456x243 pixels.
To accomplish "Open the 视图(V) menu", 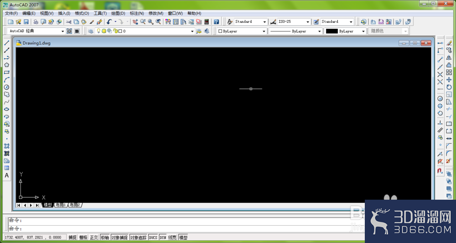I will coord(47,13).
